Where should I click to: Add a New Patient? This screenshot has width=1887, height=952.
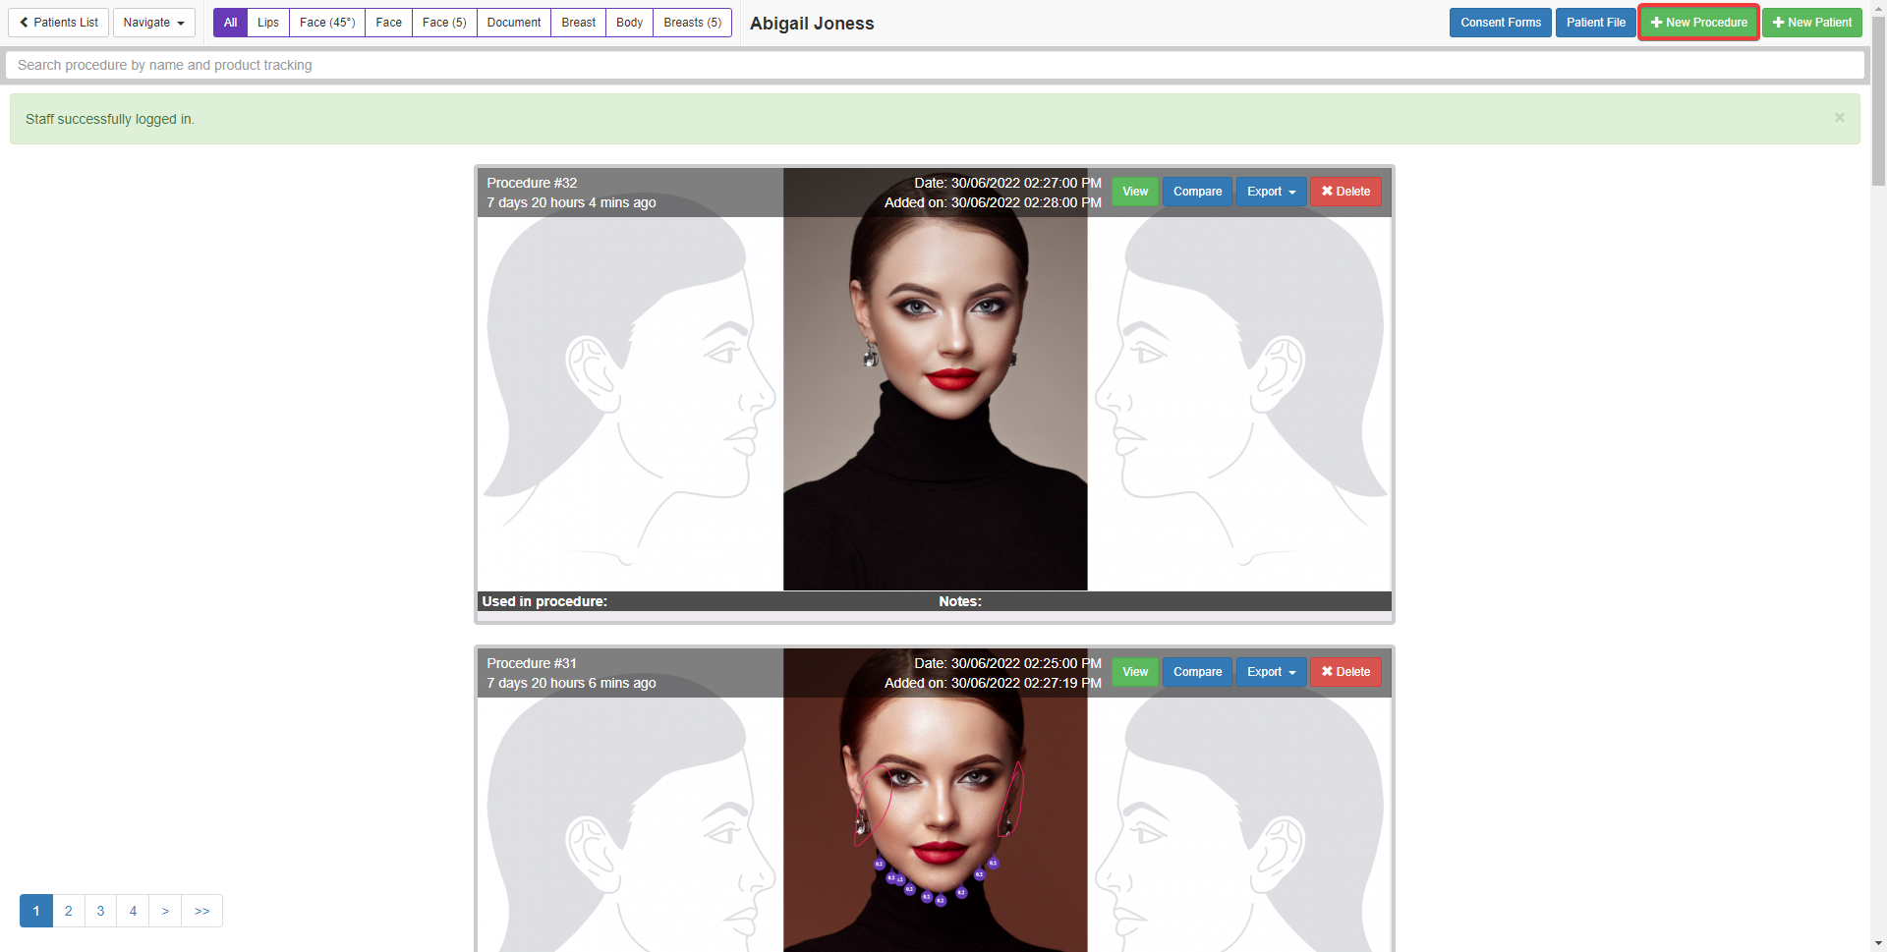point(1811,23)
